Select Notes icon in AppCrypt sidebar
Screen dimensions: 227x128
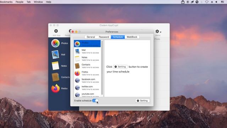(x=55, y=66)
